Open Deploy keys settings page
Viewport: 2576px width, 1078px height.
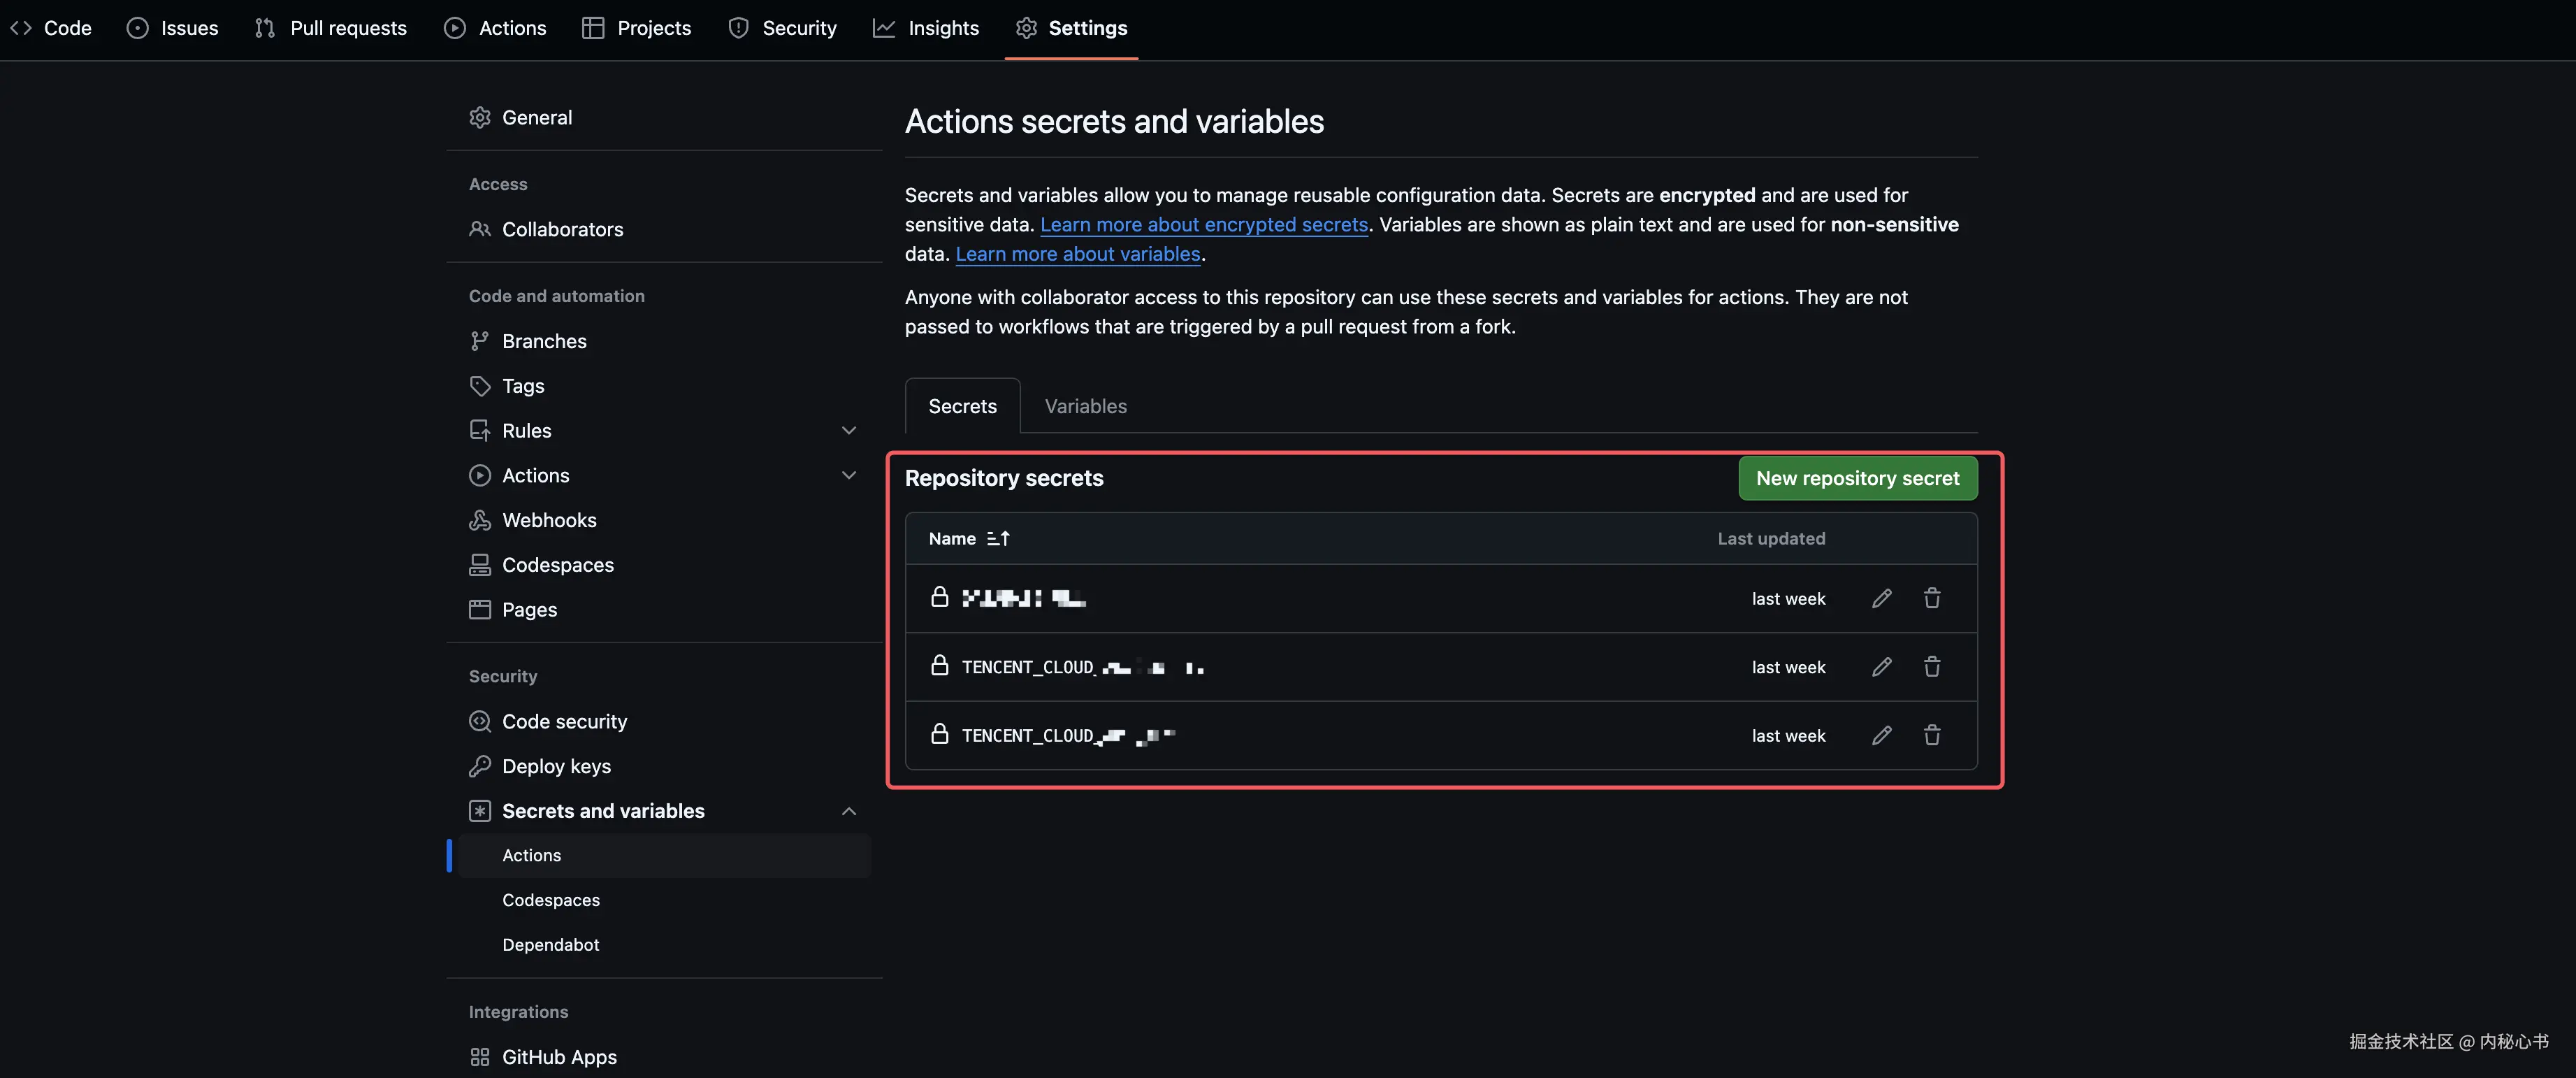(555, 766)
